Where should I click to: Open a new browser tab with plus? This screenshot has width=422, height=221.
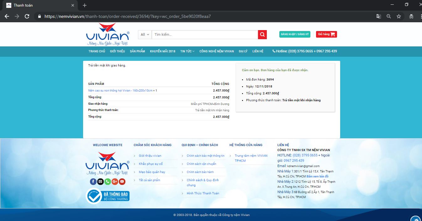tap(85, 5)
